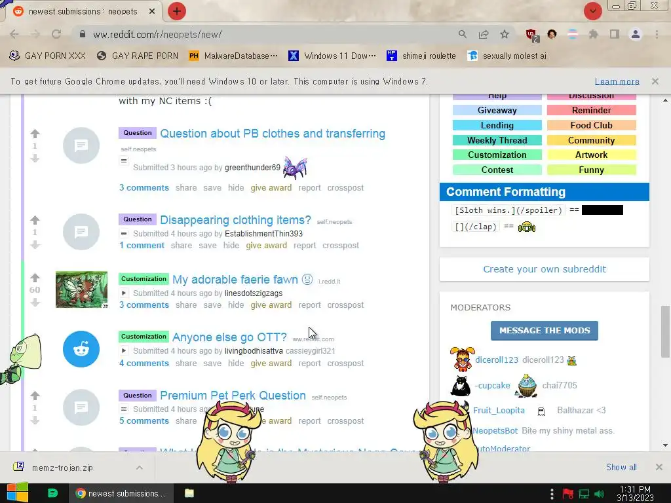The height and width of the screenshot is (503, 671).
Task: Downvote the 'Question about PB clothes' post
Action: [x=35, y=158]
